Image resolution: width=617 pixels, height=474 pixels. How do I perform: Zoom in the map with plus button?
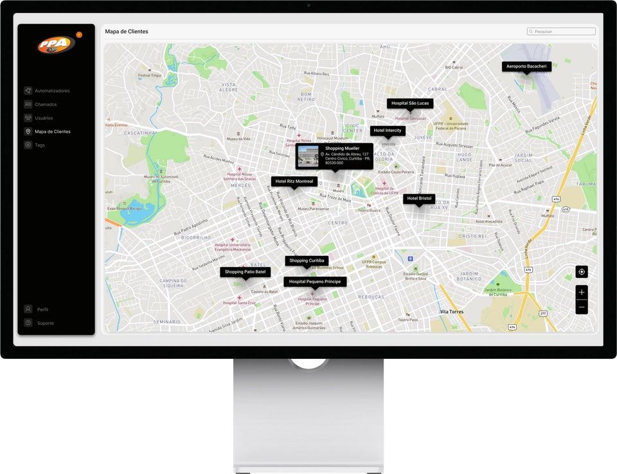tap(582, 293)
